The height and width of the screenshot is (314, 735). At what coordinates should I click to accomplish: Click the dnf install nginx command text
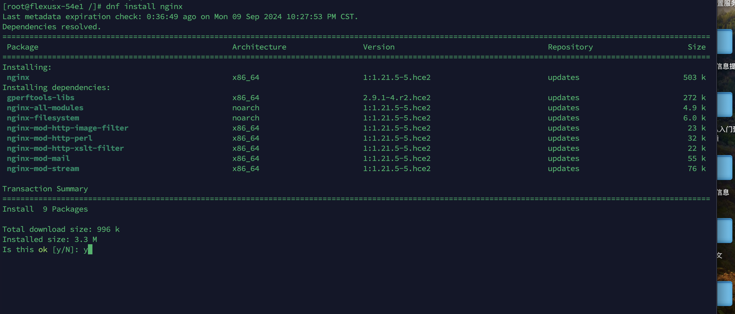click(144, 6)
